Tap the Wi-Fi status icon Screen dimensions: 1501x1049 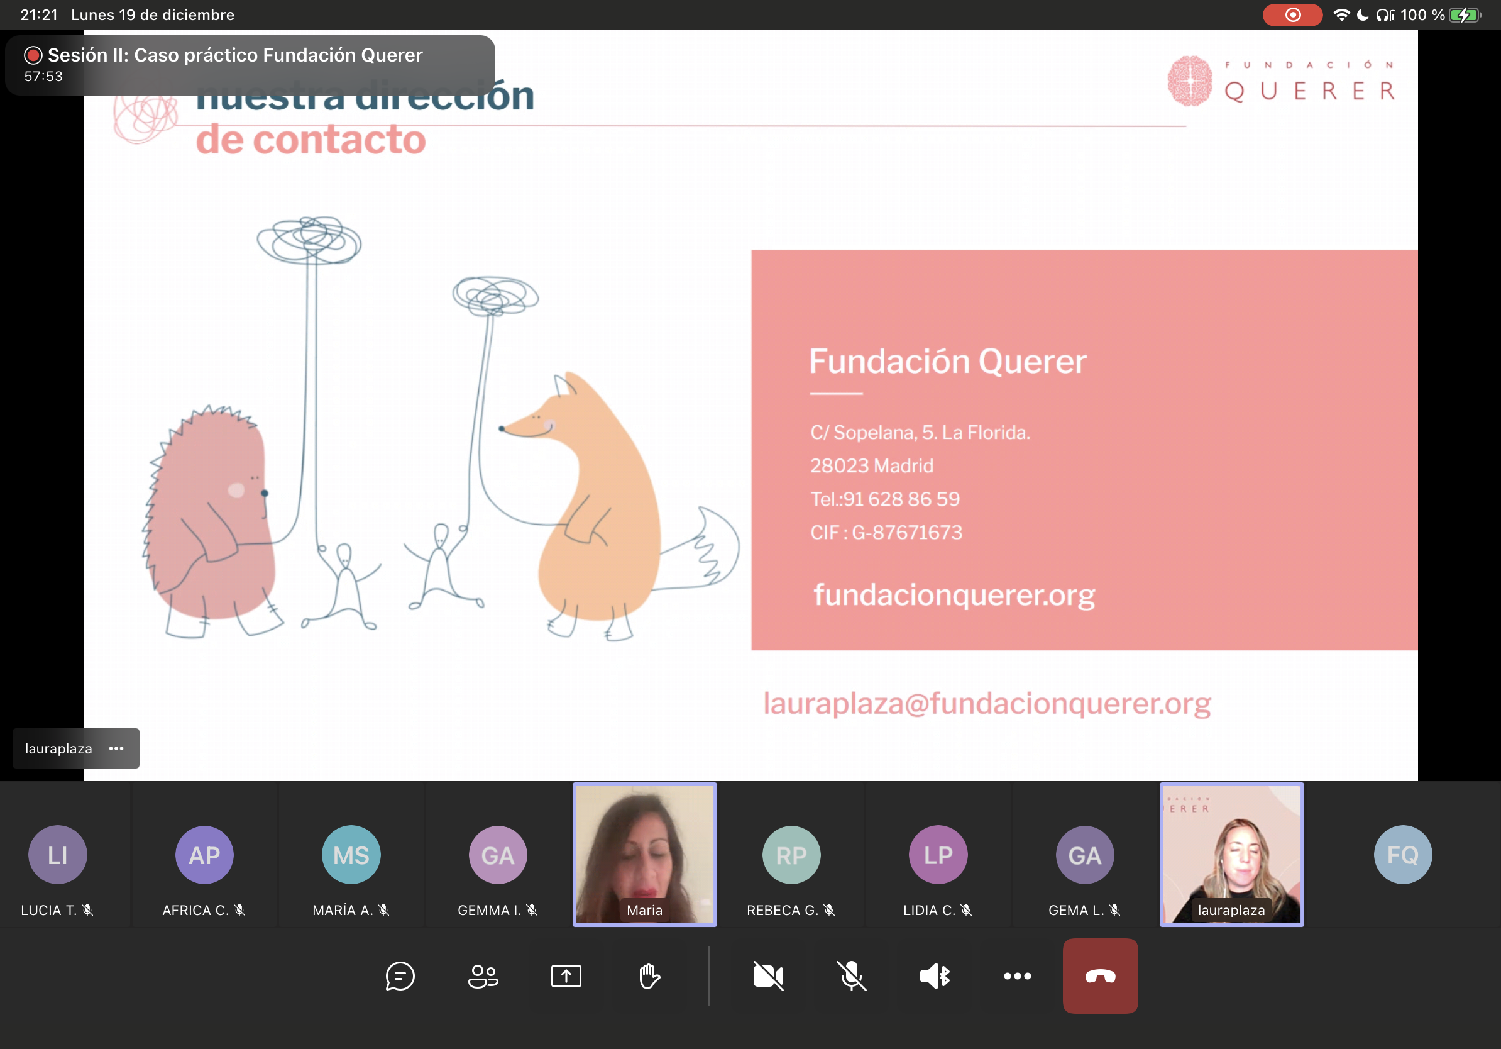pos(1341,15)
